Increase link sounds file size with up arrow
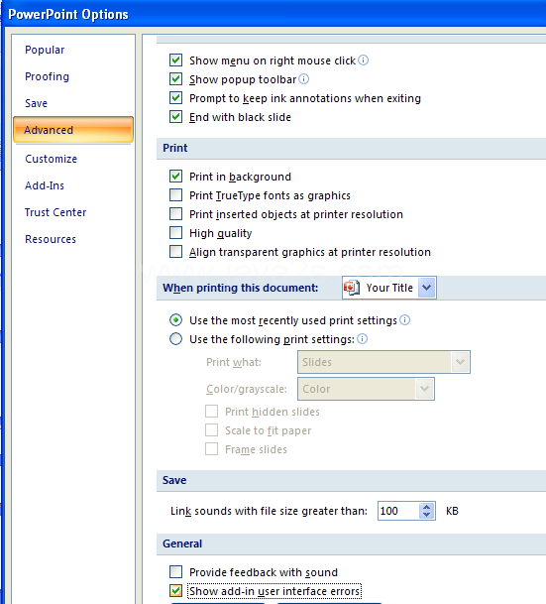 tap(426, 507)
